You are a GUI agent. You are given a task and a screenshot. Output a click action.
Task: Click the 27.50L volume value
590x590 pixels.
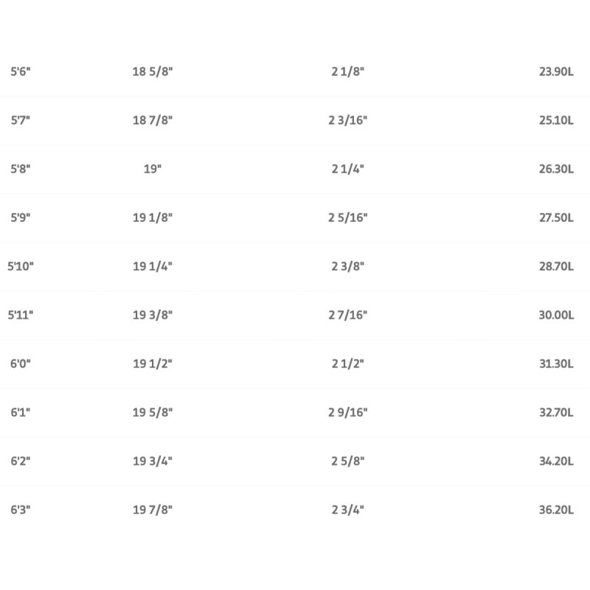556,218
